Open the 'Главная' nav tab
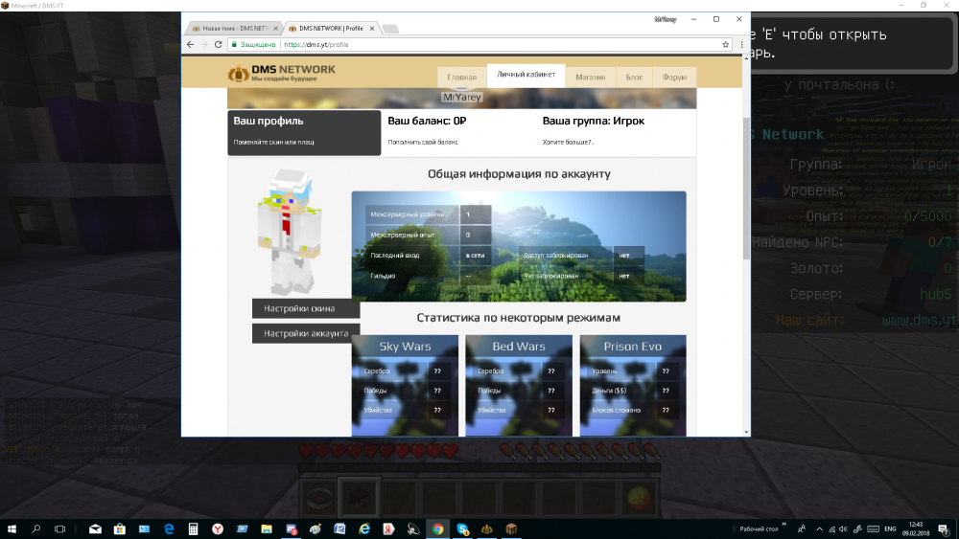 pyautogui.click(x=462, y=77)
